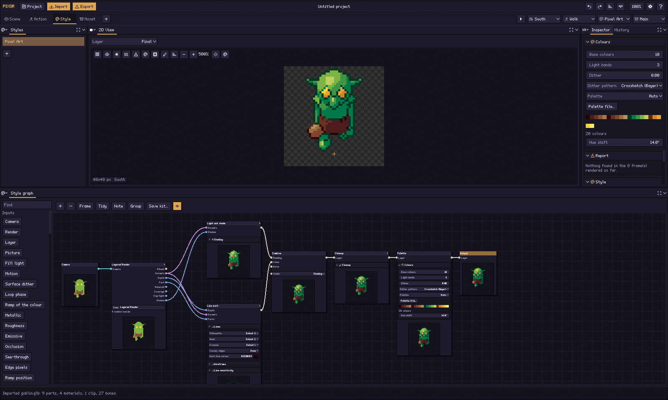
Task: Open the History tab
Action: point(621,30)
